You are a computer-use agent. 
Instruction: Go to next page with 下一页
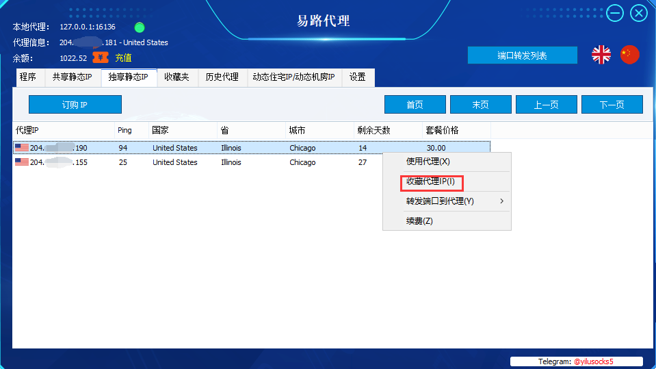(612, 104)
